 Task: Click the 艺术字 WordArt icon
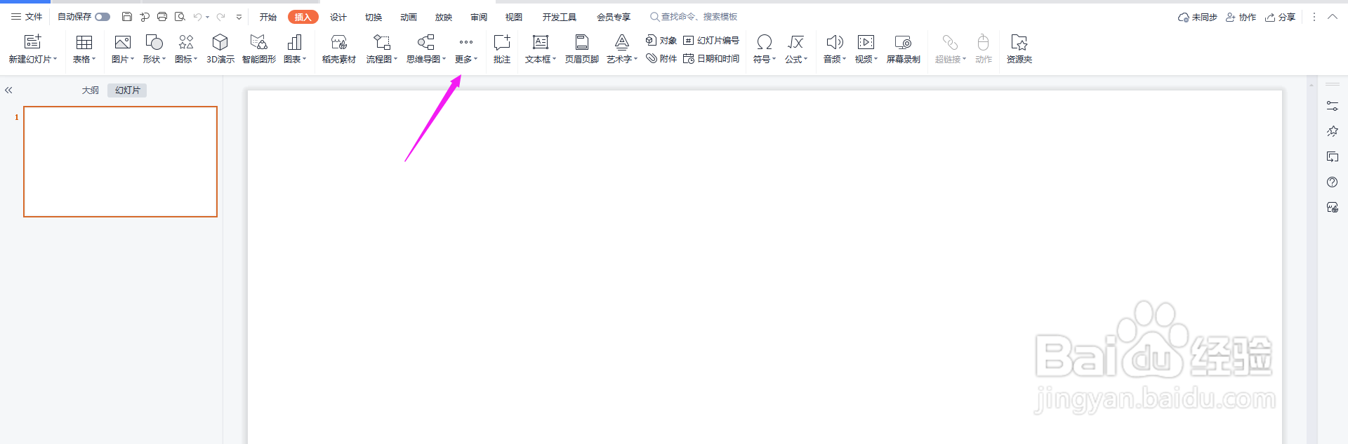622,42
